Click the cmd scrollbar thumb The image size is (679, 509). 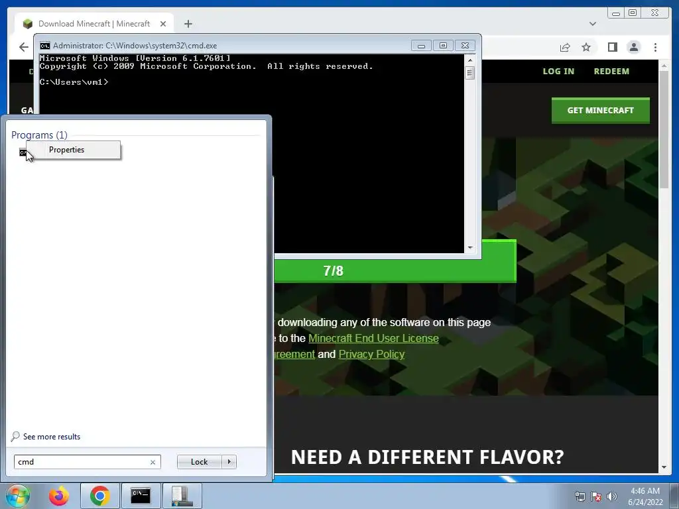pos(470,73)
